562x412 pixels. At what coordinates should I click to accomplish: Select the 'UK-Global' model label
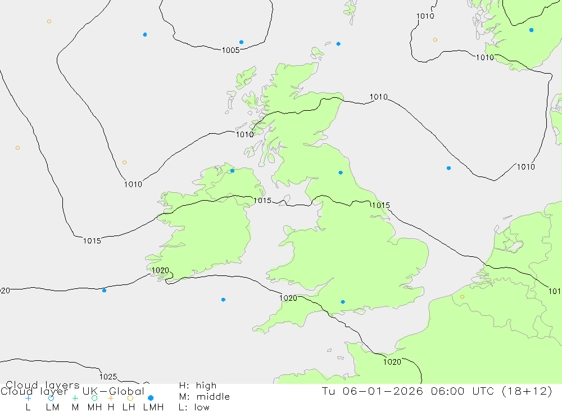[114, 391]
